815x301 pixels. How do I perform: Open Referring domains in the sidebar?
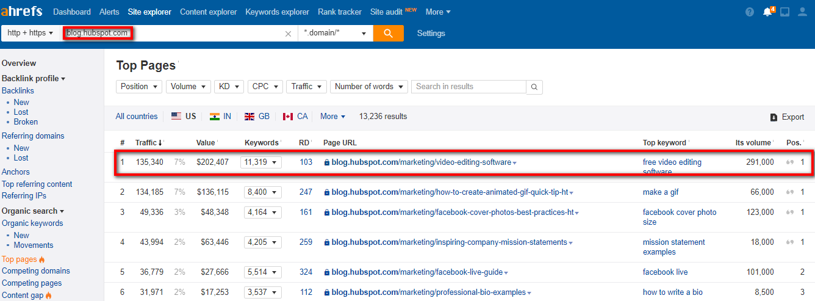point(33,136)
